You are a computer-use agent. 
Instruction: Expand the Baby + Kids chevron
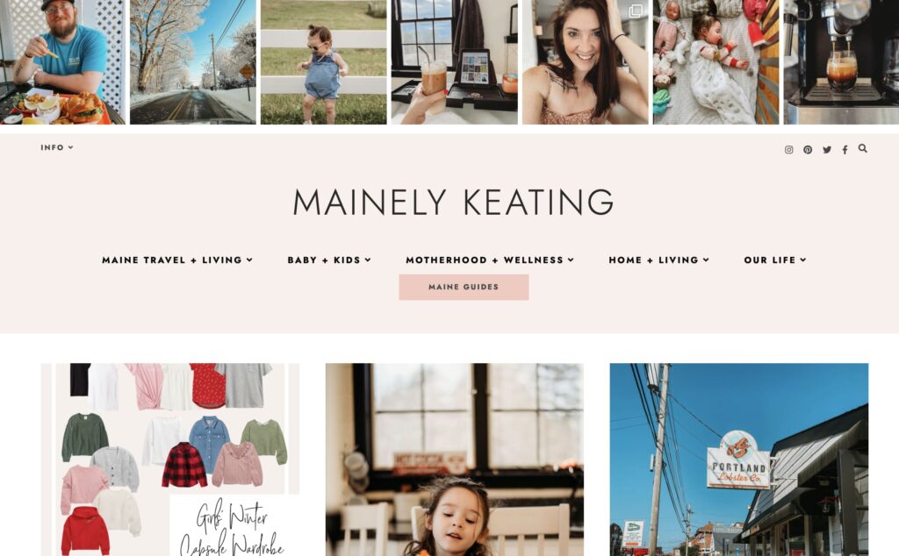coord(368,260)
